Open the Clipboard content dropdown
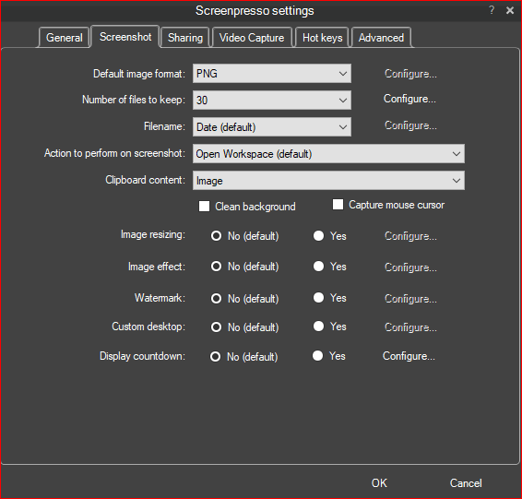The width and height of the screenshot is (522, 499). [328, 181]
